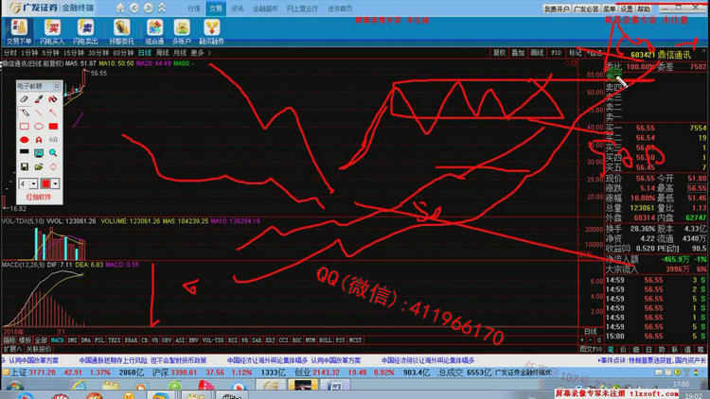Screen dimensions: 710x399
Task: Open the 交易下单 trade order icon
Action: tap(19, 31)
